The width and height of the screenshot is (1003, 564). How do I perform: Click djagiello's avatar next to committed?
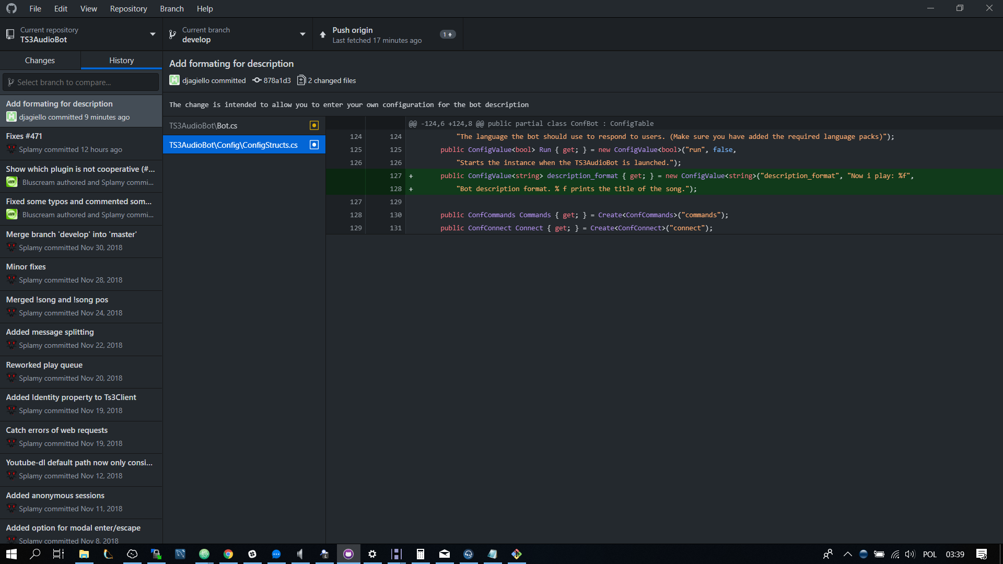[174, 80]
